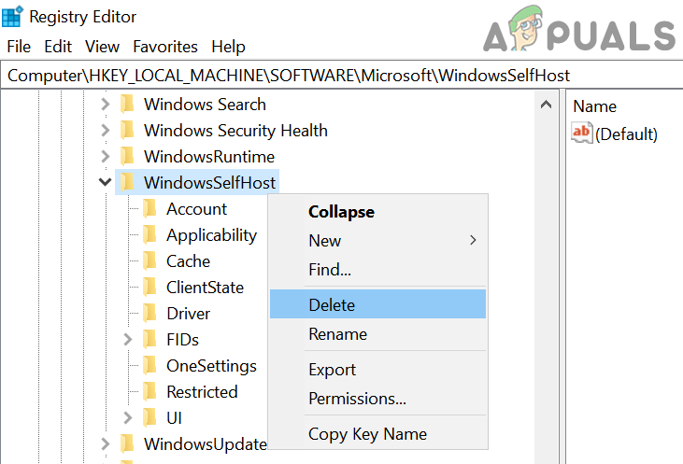Click the Registry Editor app icon

[x=12, y=17]
